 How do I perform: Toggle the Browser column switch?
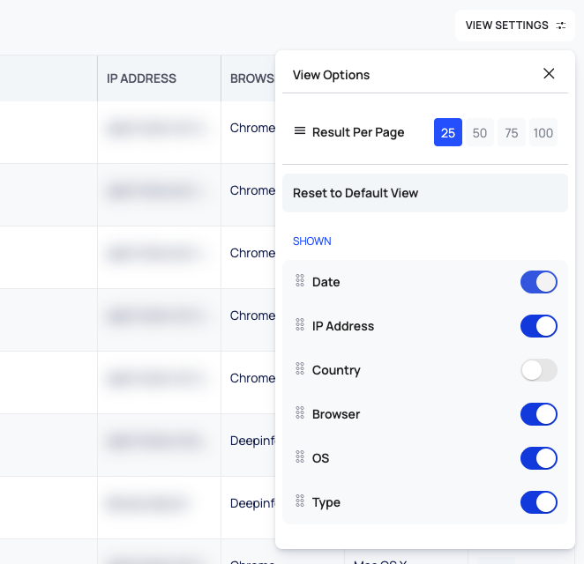pos(538,414)
